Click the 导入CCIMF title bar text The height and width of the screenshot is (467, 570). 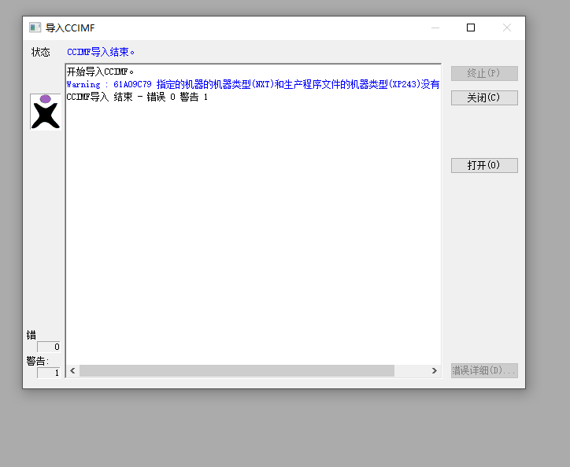click(x=70, y=28)
